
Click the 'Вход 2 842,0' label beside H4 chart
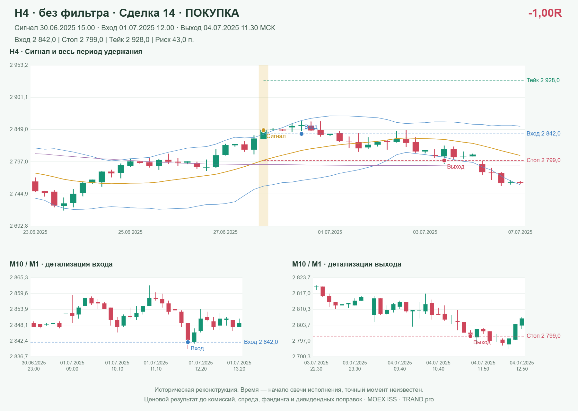point(543,134)
